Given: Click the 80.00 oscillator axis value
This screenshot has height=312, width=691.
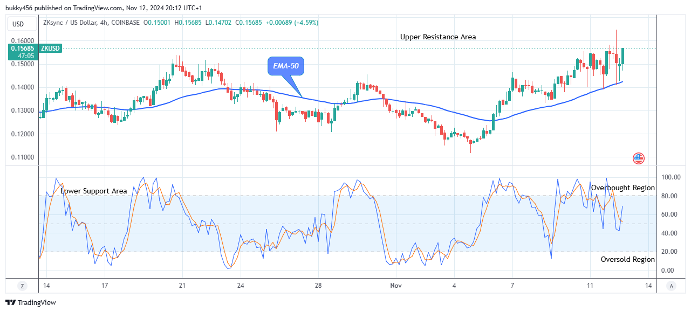Looking at the screenshot, I should (x=669, y=196).
